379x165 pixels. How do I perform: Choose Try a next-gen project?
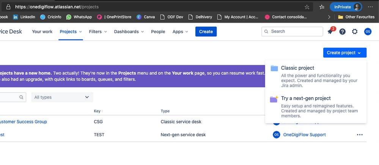[316, 107]
